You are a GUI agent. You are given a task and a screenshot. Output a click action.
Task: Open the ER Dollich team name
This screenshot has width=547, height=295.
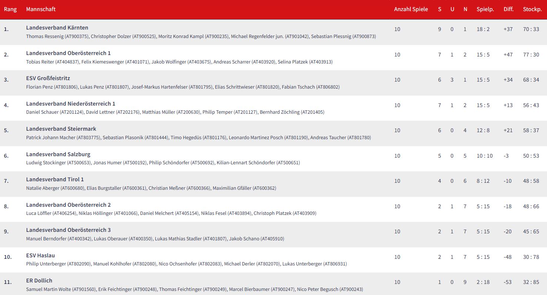39,281
